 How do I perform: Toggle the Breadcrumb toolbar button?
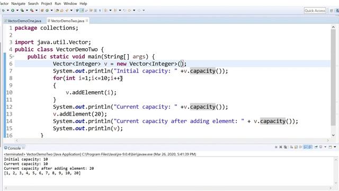point(77,10)
